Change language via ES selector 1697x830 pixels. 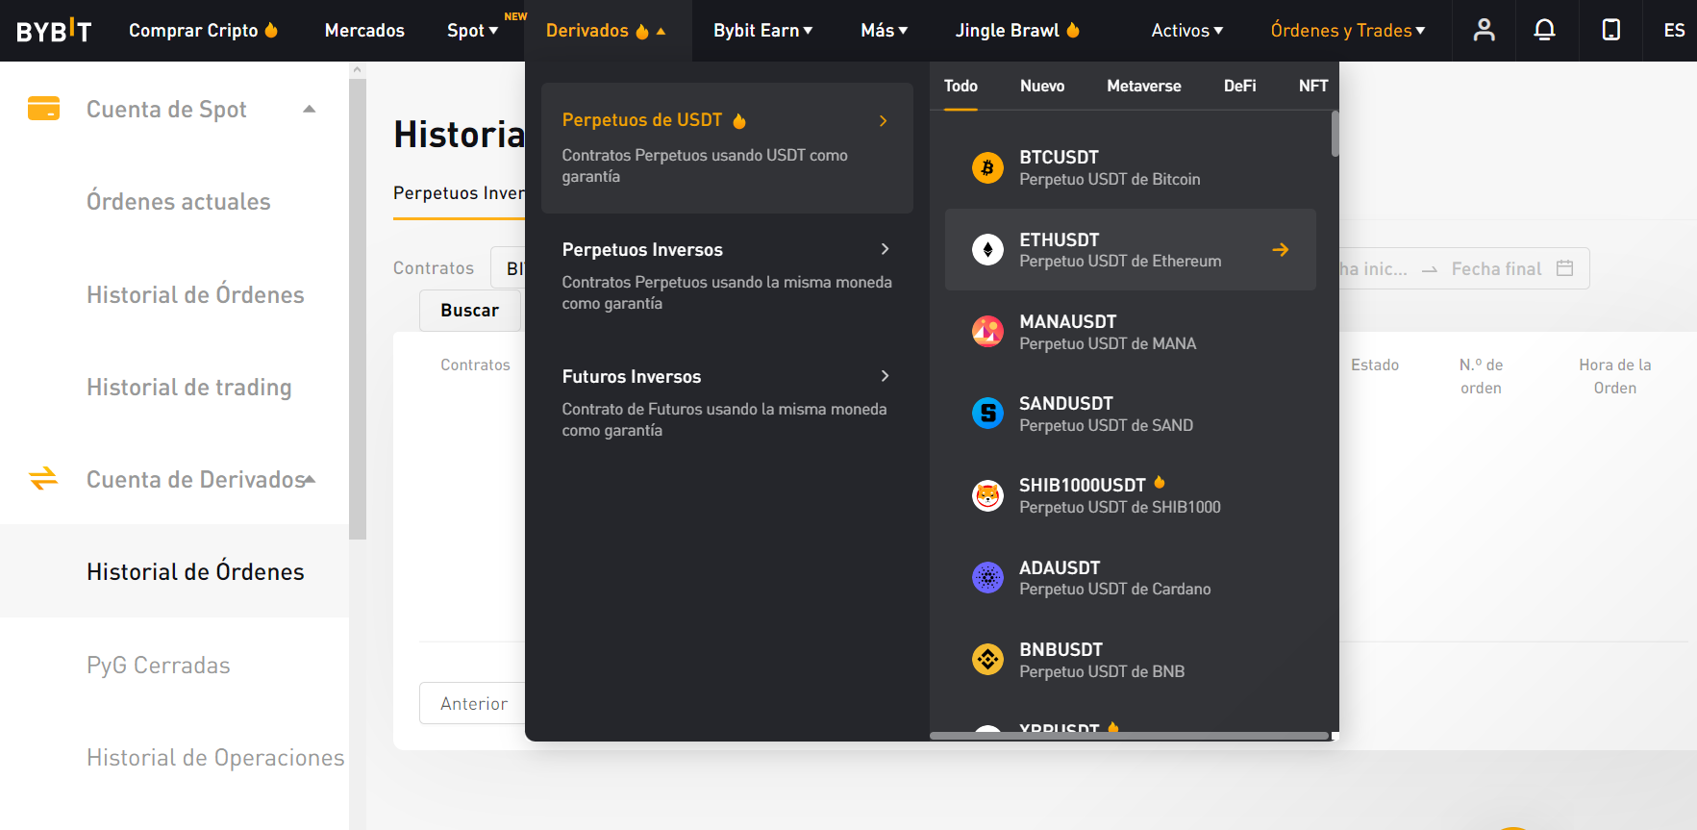(1674, 31)
